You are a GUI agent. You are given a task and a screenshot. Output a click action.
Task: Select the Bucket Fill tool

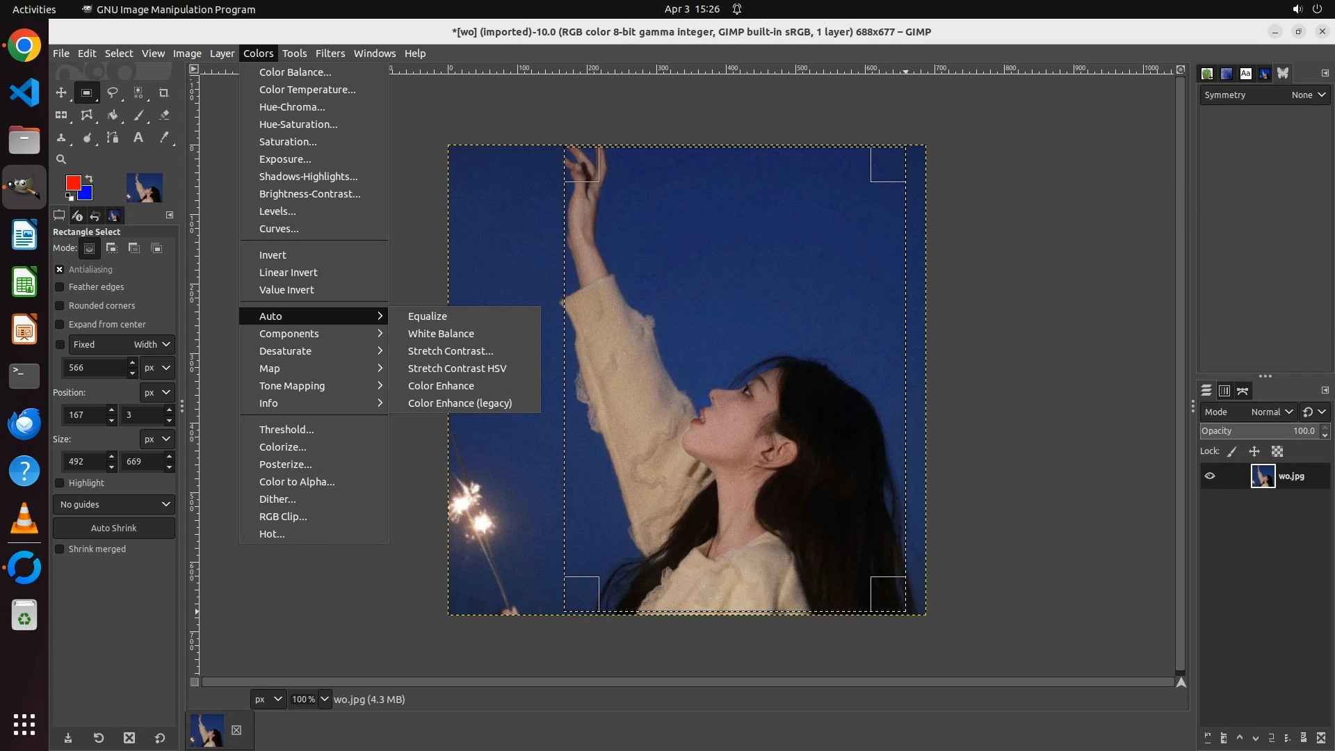click(112, 115)
